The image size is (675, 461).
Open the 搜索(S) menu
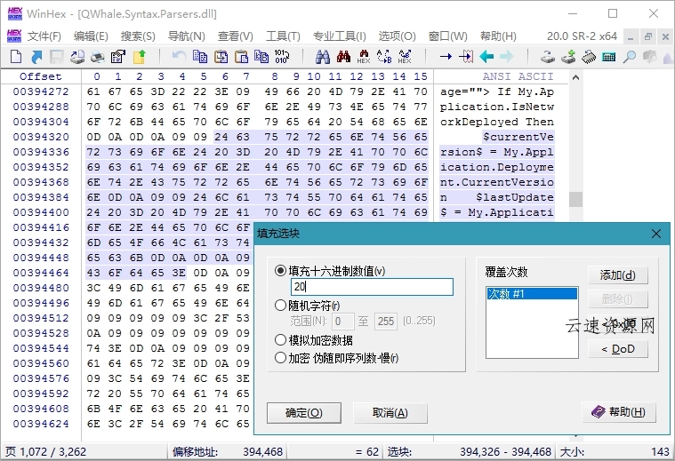(138, 36)
